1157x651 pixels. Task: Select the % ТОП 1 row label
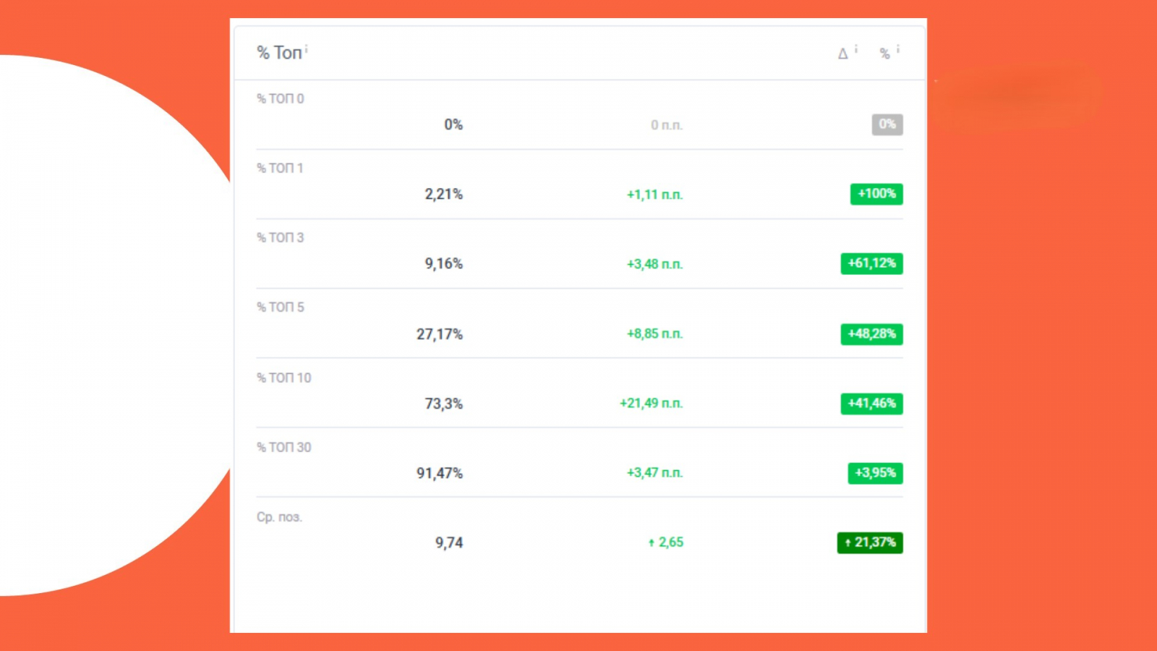point(280,168)
